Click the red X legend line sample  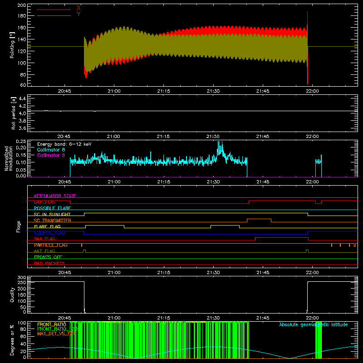[54, 10]
